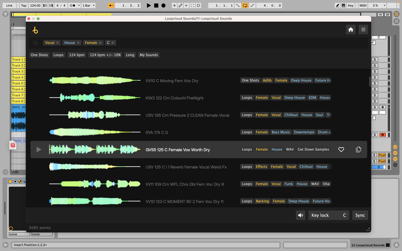
Task: Play the GVS5 125 C sample preview
Action: pyautogui.click(x=39, y=150)
